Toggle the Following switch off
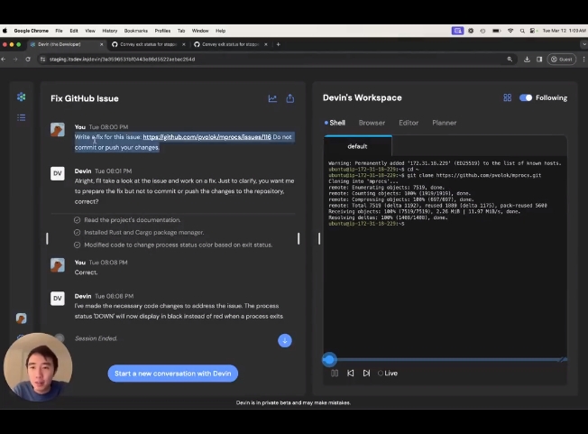This screenshot has width=588, height=434. [526, 97]
